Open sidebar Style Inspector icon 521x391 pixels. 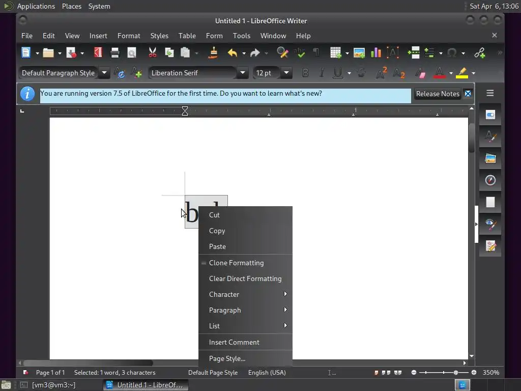point(490,224)
